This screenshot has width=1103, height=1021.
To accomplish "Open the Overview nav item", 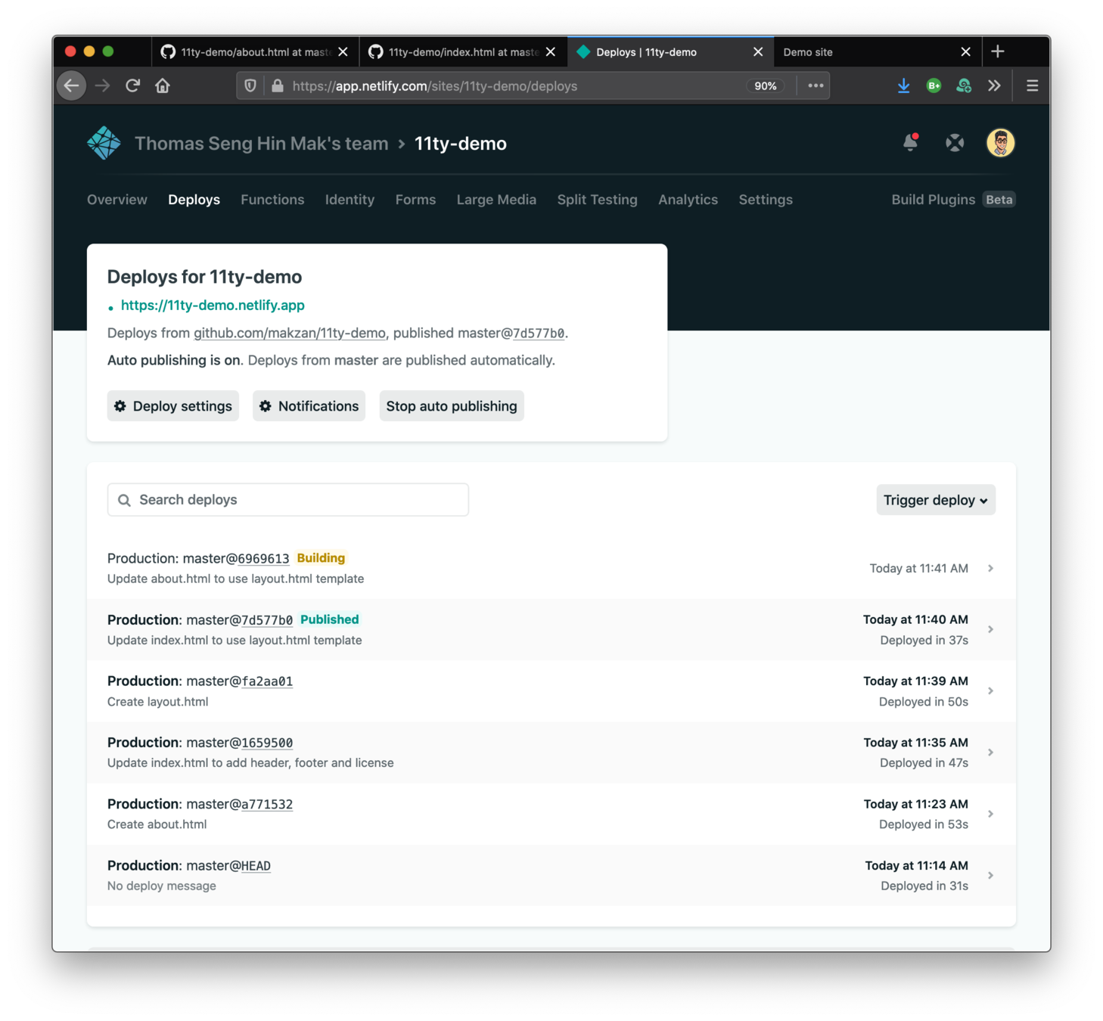I will [x=117, y=200].
